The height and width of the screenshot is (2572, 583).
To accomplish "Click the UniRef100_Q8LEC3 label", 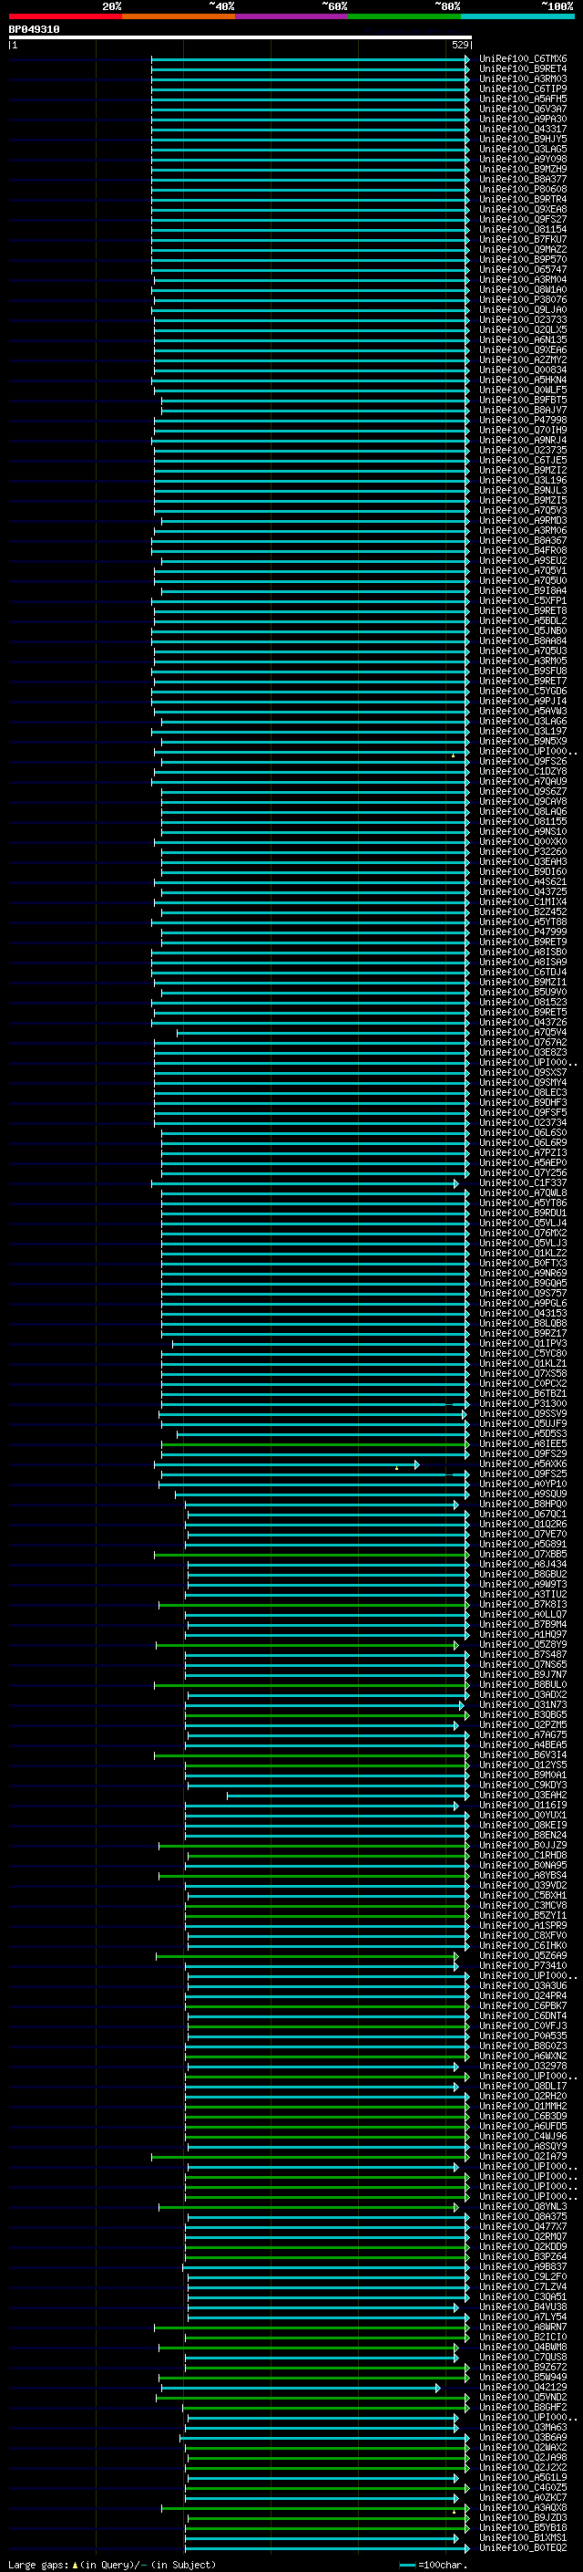I will coord(523,1092).
